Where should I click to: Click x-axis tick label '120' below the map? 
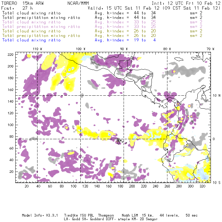[85, 186]
